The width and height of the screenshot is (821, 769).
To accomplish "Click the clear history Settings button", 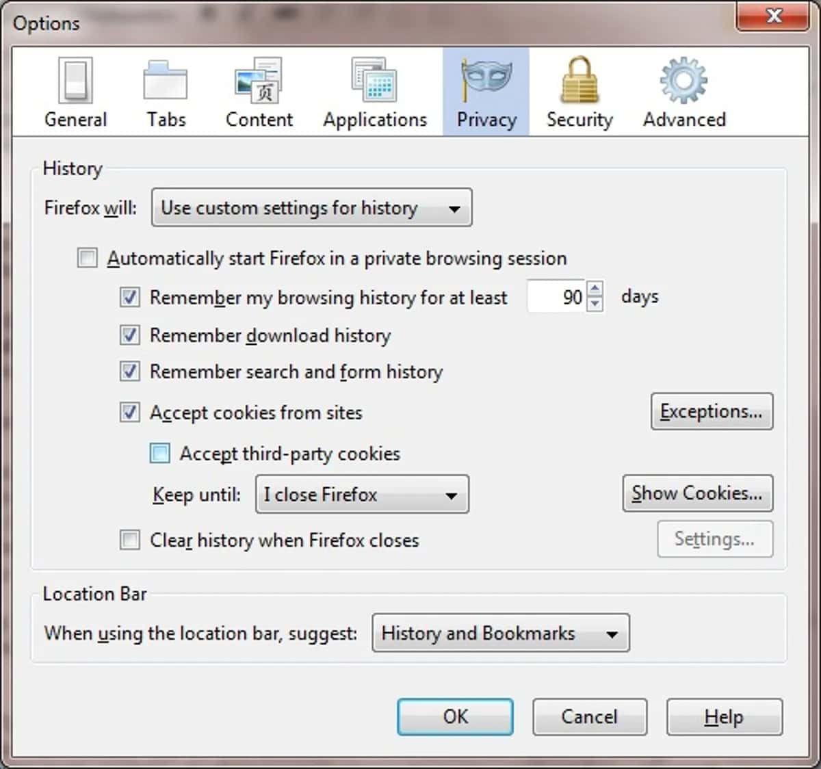I will pyautogui.click(x=715, y=539).
